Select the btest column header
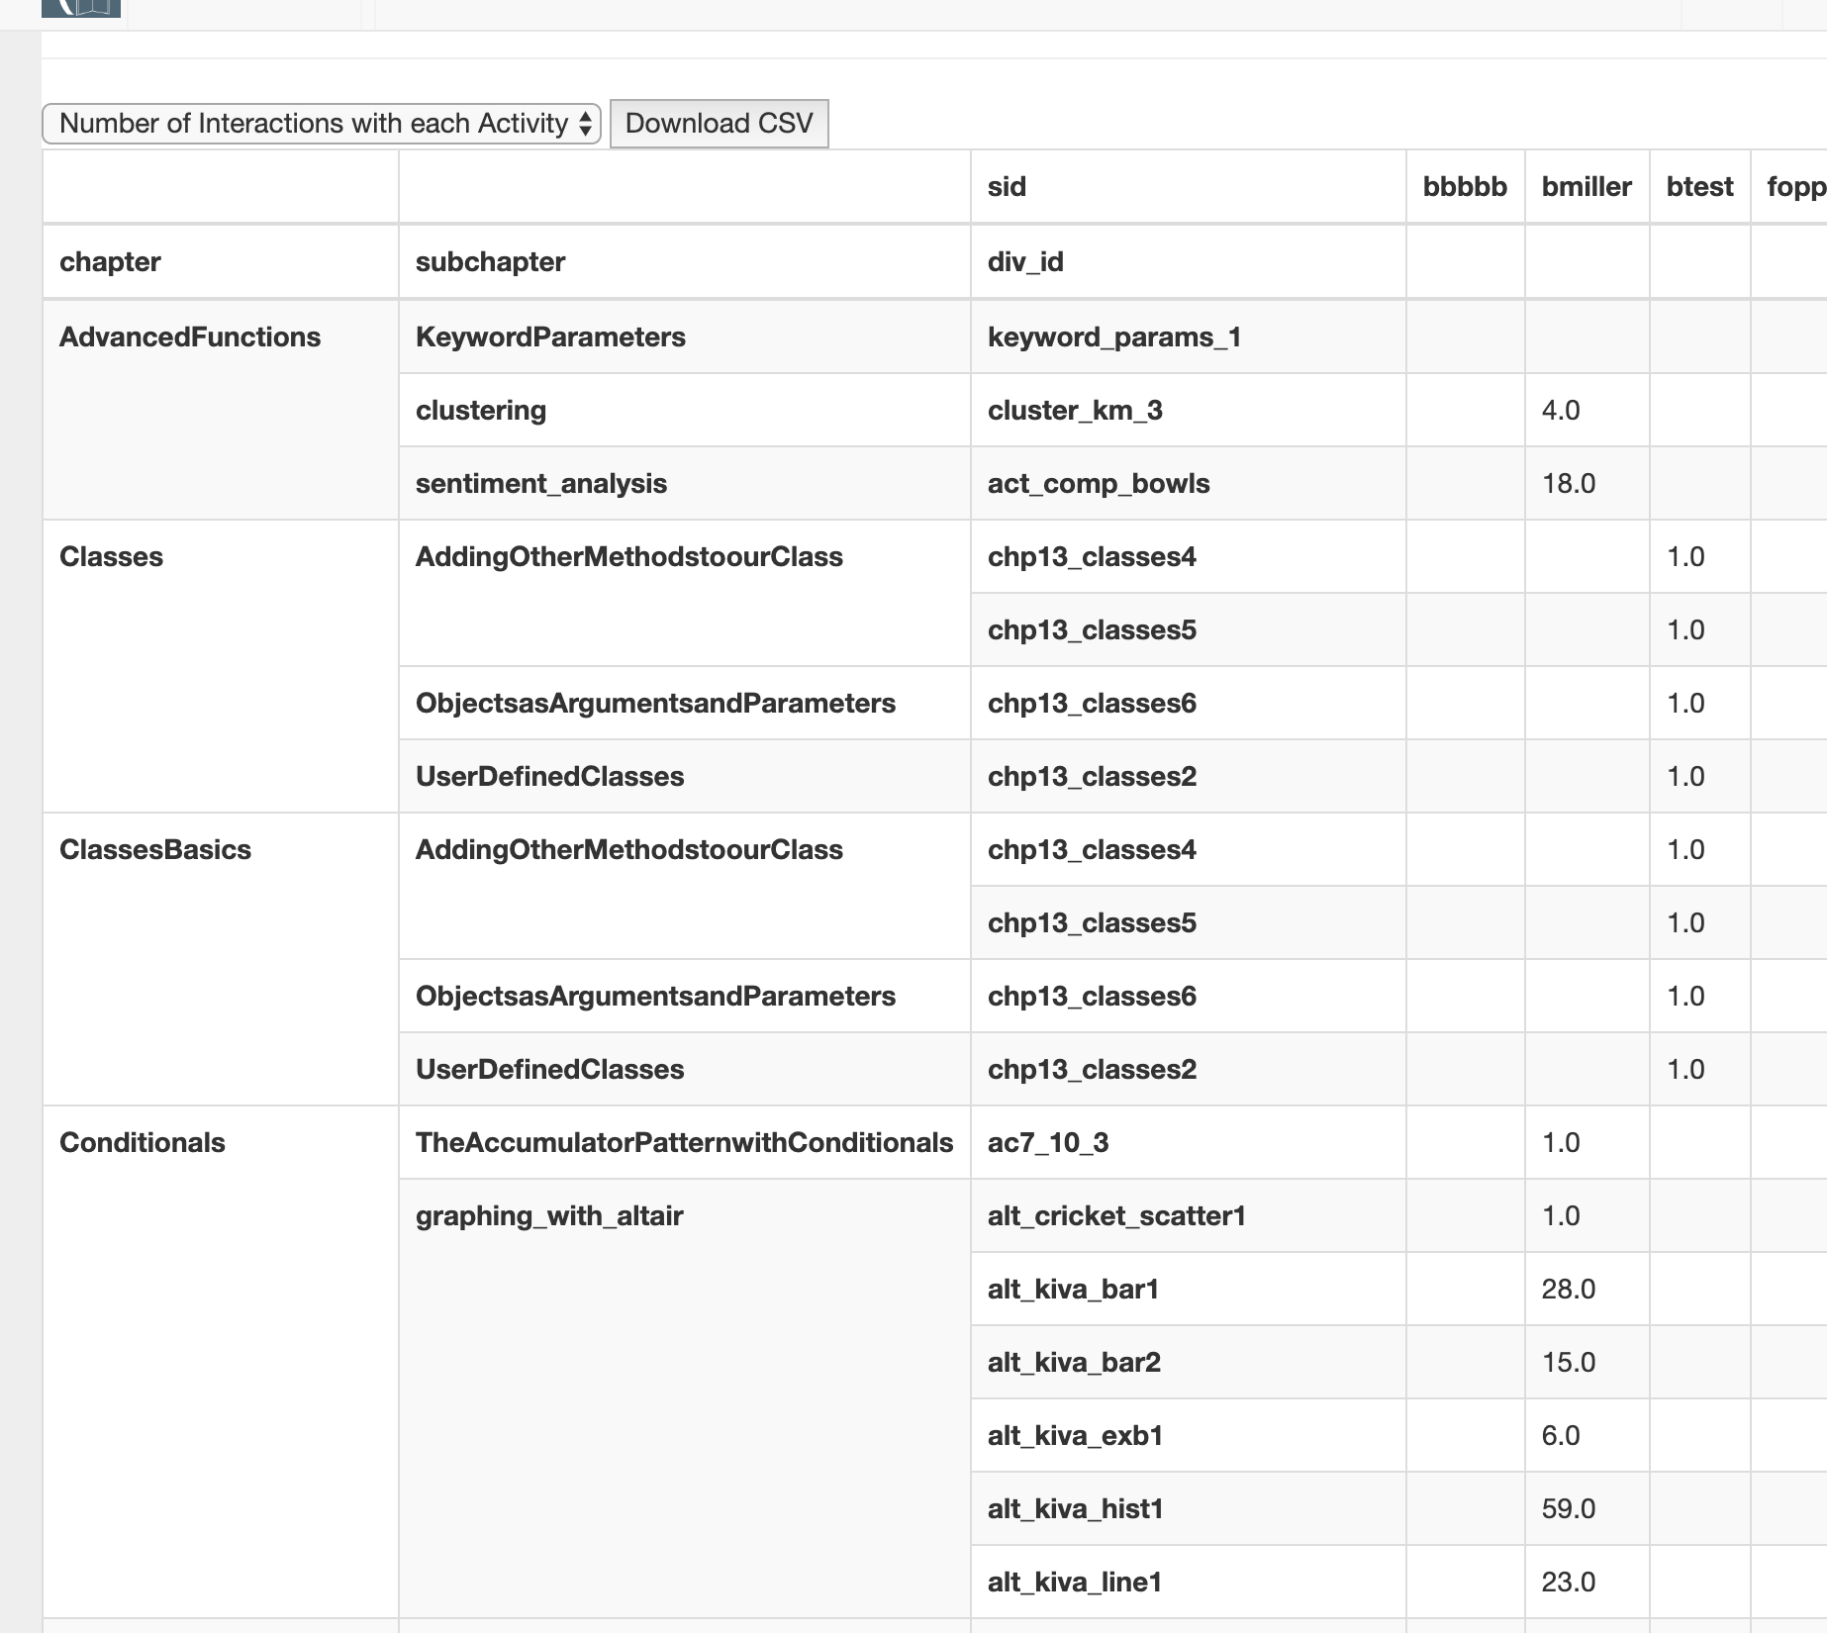Screen dimensions: 1827x1633 (1700, 187)
